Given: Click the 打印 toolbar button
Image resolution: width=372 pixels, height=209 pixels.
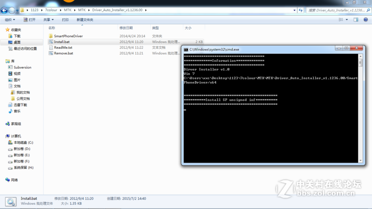Looking at the screenshot, I should coord(65,20).
